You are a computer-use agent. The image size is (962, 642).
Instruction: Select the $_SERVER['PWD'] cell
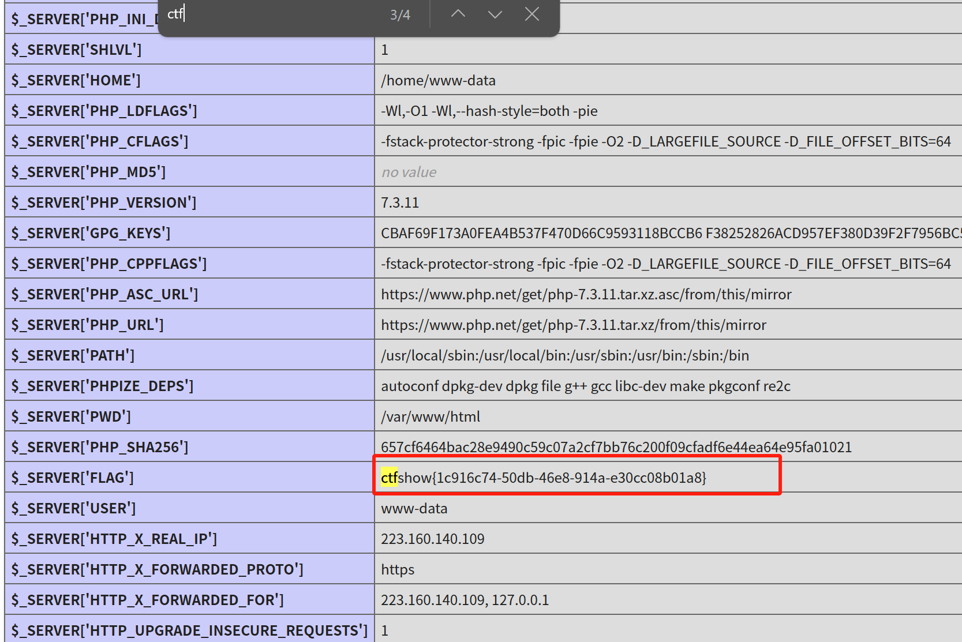tap(190, 416)
